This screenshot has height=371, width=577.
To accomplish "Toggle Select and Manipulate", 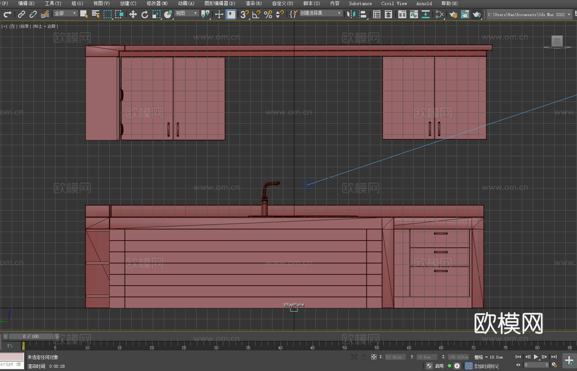I will tap(219, 14).
